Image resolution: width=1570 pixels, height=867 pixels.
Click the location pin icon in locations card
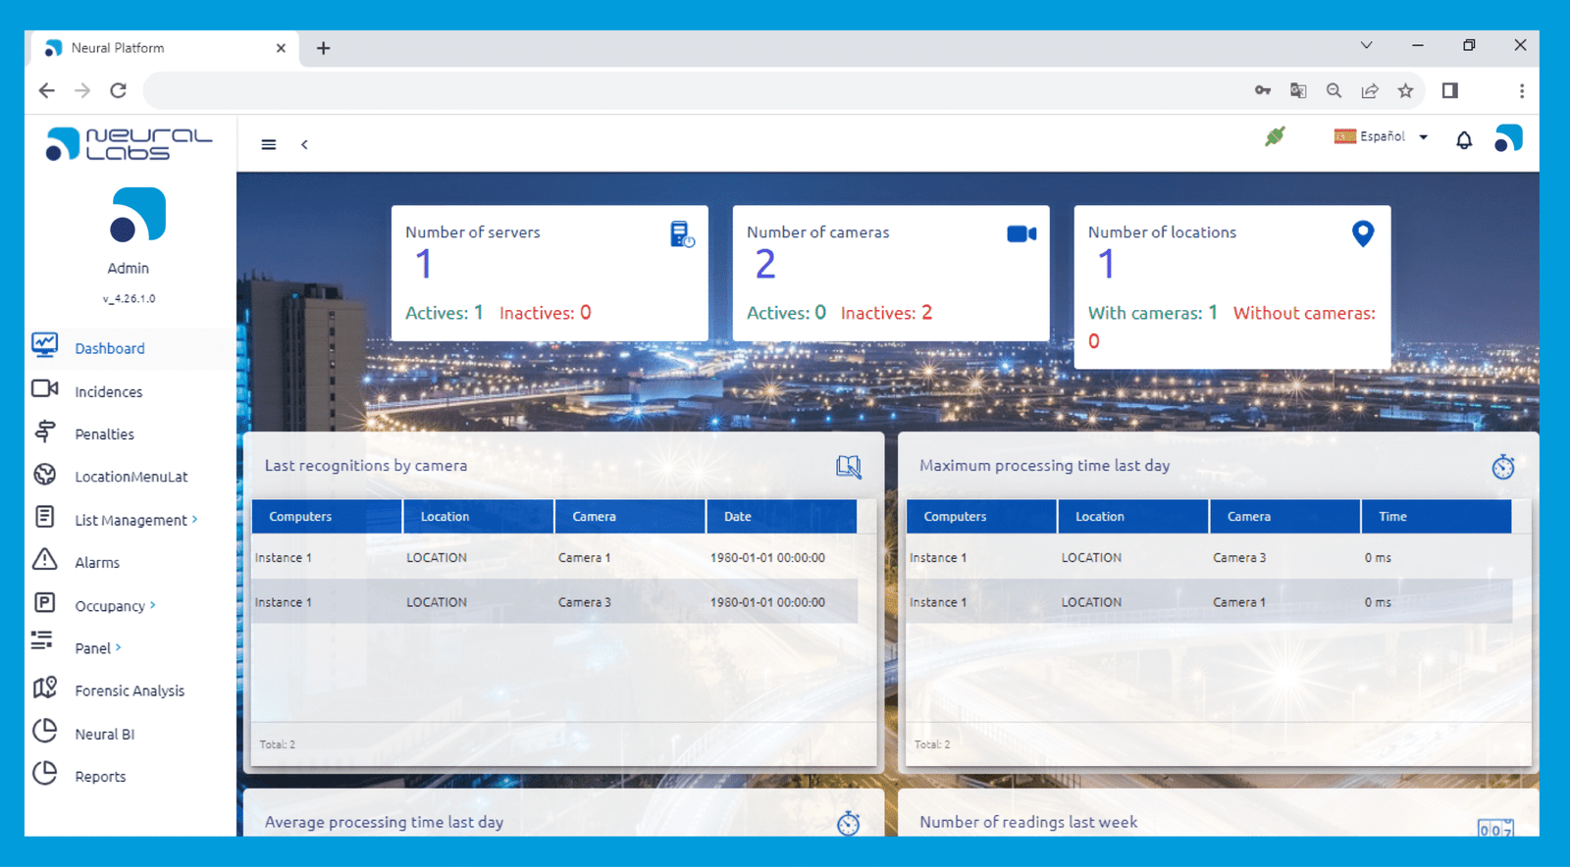pos(1362,233)
